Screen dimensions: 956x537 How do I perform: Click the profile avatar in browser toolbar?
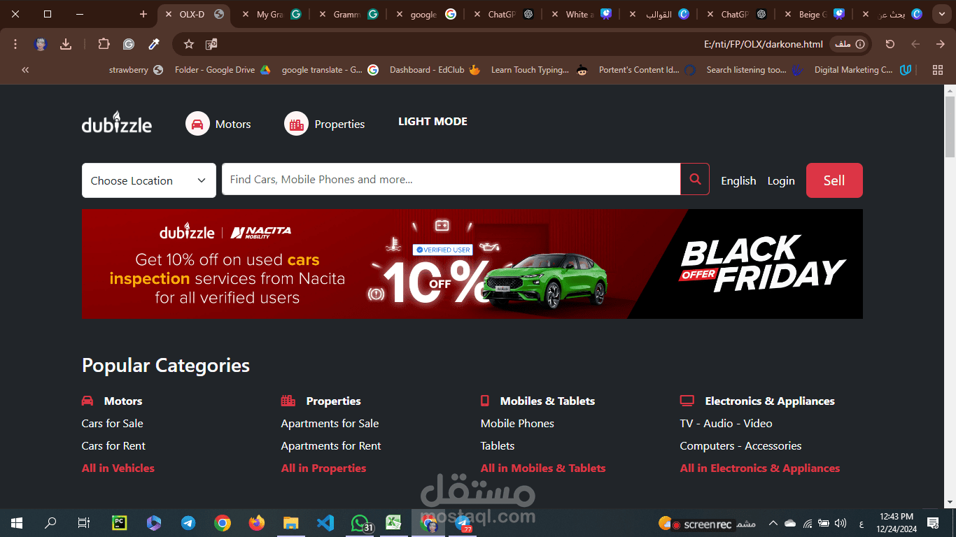tap(41, 44)
